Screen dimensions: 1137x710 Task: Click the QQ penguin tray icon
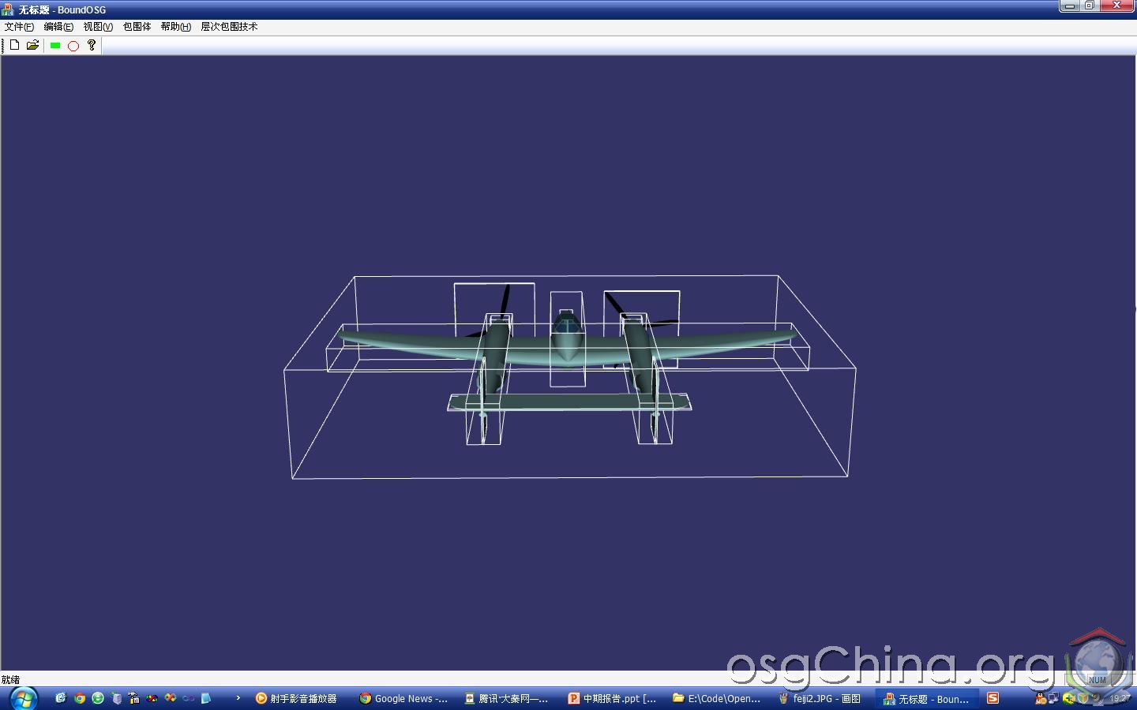[x=1041, y=698]
